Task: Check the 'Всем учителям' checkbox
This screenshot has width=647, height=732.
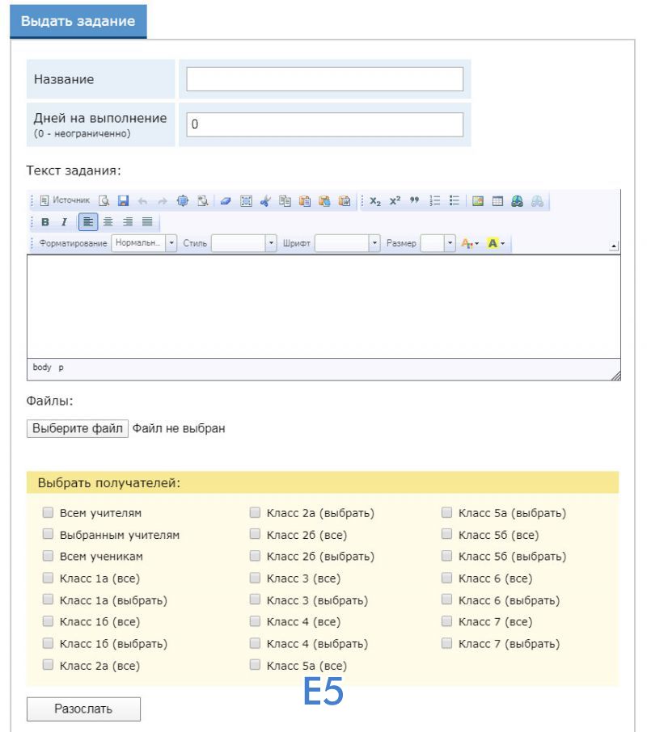Action: coord(48,512)
